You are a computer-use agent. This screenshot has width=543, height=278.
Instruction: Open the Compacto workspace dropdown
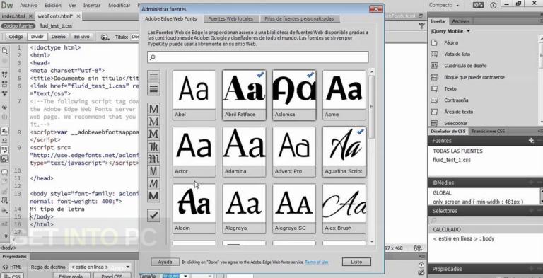(444, 5)
